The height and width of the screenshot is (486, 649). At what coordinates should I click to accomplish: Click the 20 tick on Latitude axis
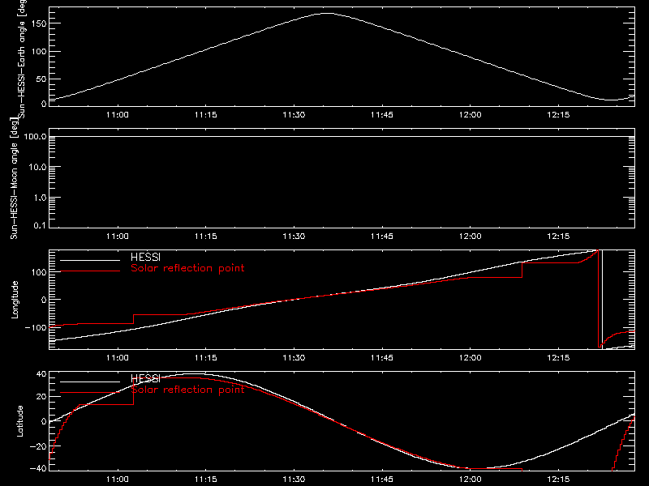click(x=41, y=396)
